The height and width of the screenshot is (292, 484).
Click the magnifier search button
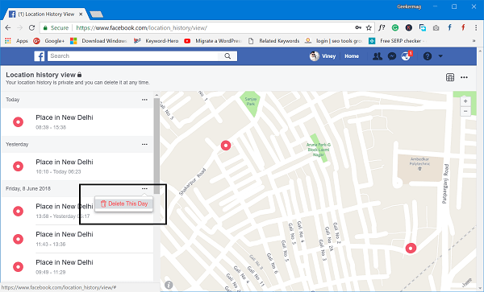(227, 56)
